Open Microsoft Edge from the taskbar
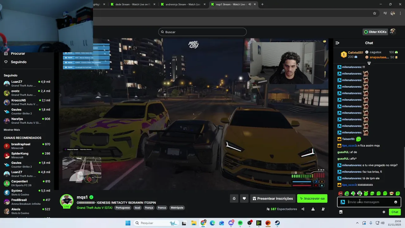Viewport: 405px width, 228px height. click(x=212, y=223)
